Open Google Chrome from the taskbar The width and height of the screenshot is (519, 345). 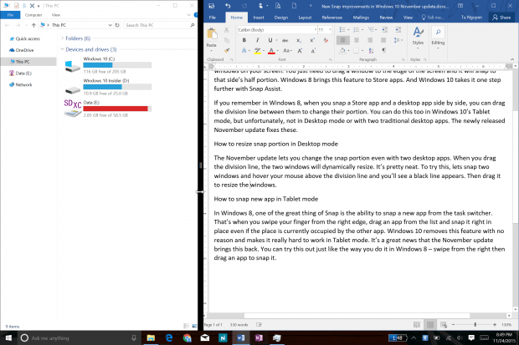point(187,337)
